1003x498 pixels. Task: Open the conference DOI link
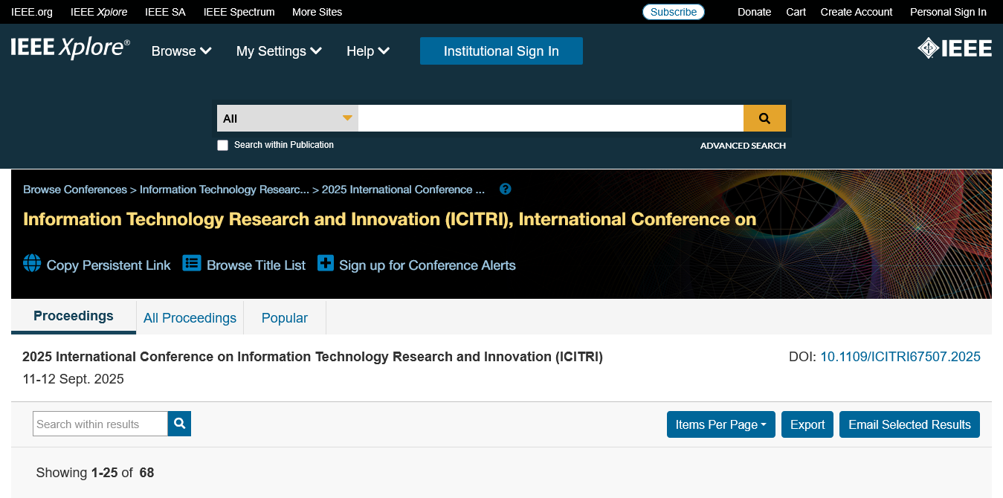coord(900,357)
